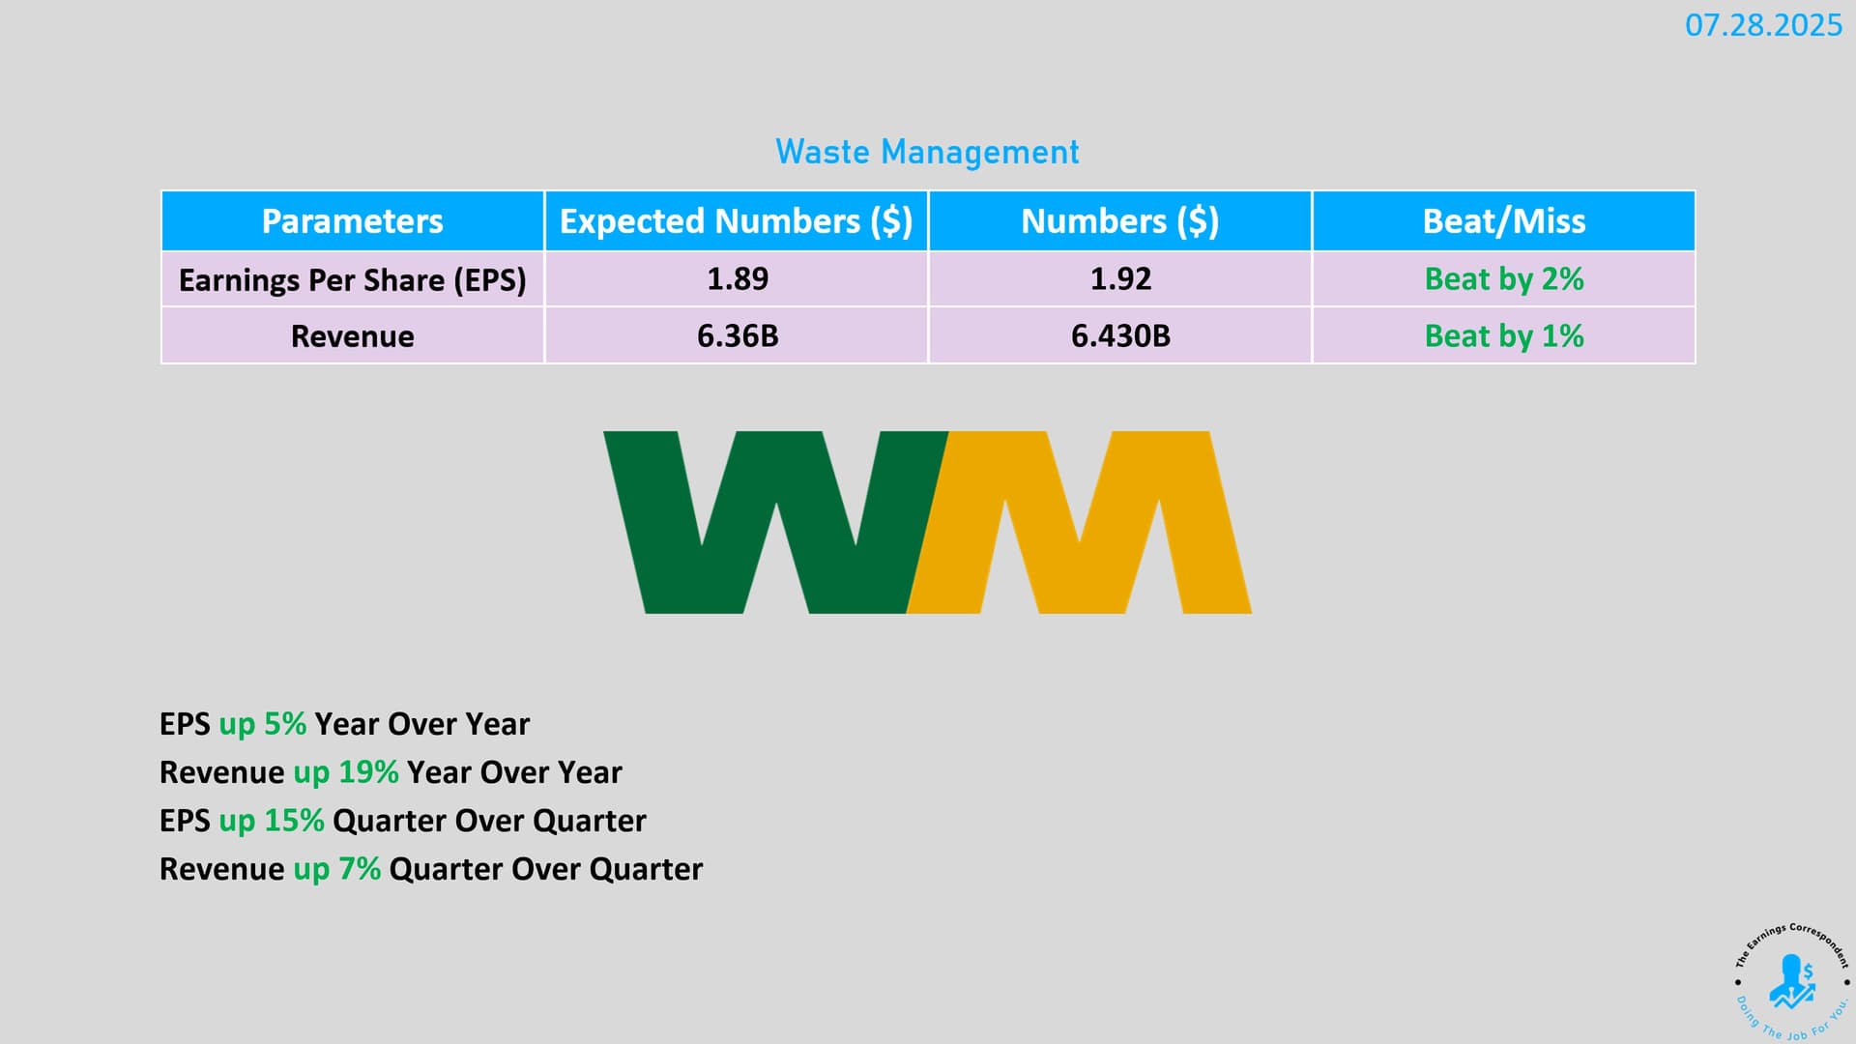The height and width of the screenshot is (1044, 1856).
Task: Click EPS up 15% Quarter Over Quarter line
Action: point(402,821)
